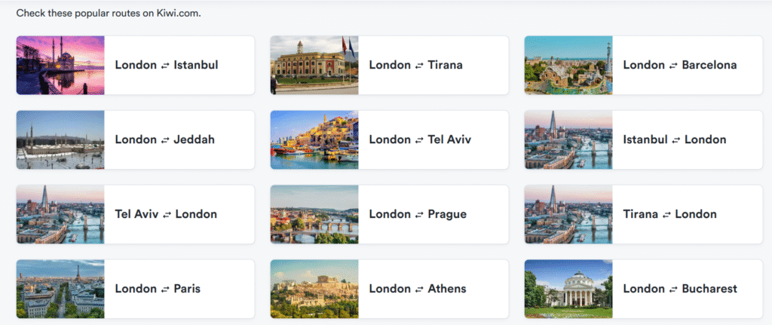Choose the London to Athens route
Screen dimensions: 772x325
(418, 289)
